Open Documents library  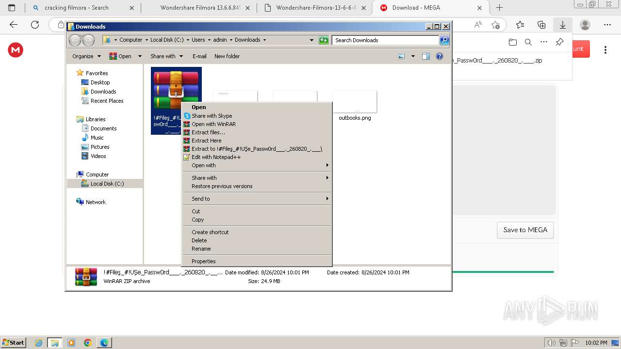[x=103, y=128]
